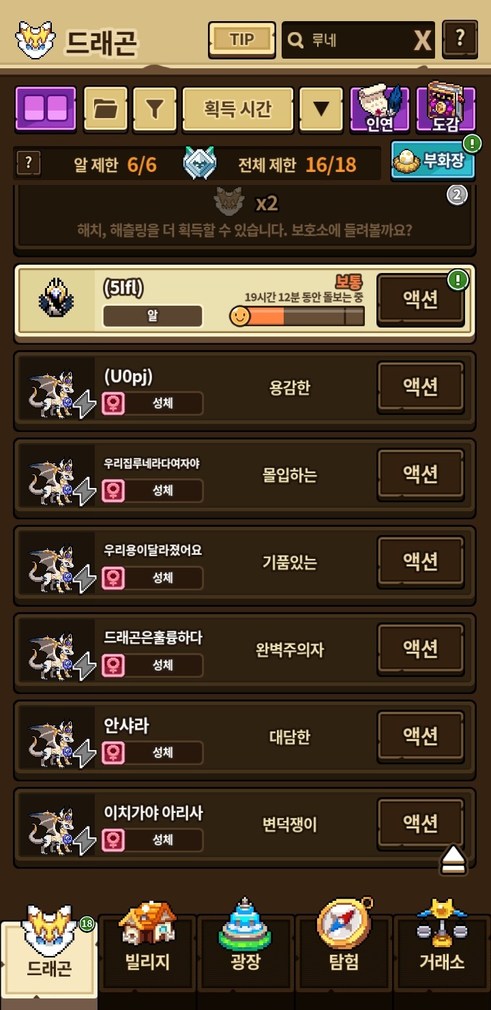This screenshot has height=1010, width=491.
Task: Click the TIP button
Action: [241, 40]
